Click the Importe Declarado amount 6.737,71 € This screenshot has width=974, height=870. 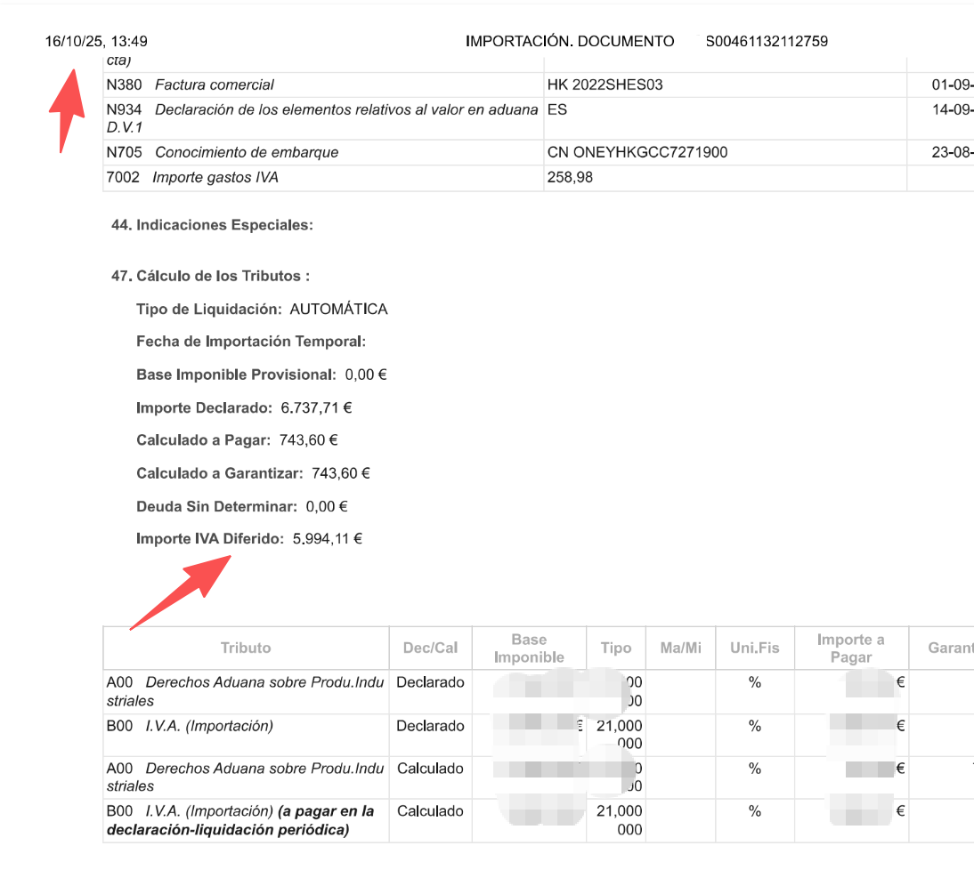tap(316, 408)
